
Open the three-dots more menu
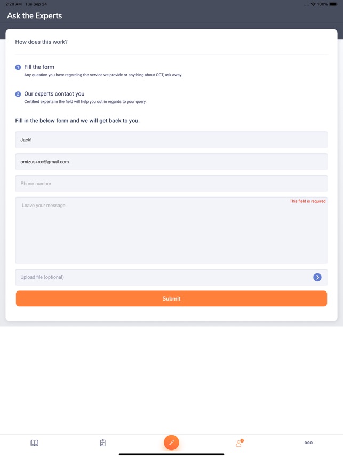pyautogui.click(x=308, y=443)
